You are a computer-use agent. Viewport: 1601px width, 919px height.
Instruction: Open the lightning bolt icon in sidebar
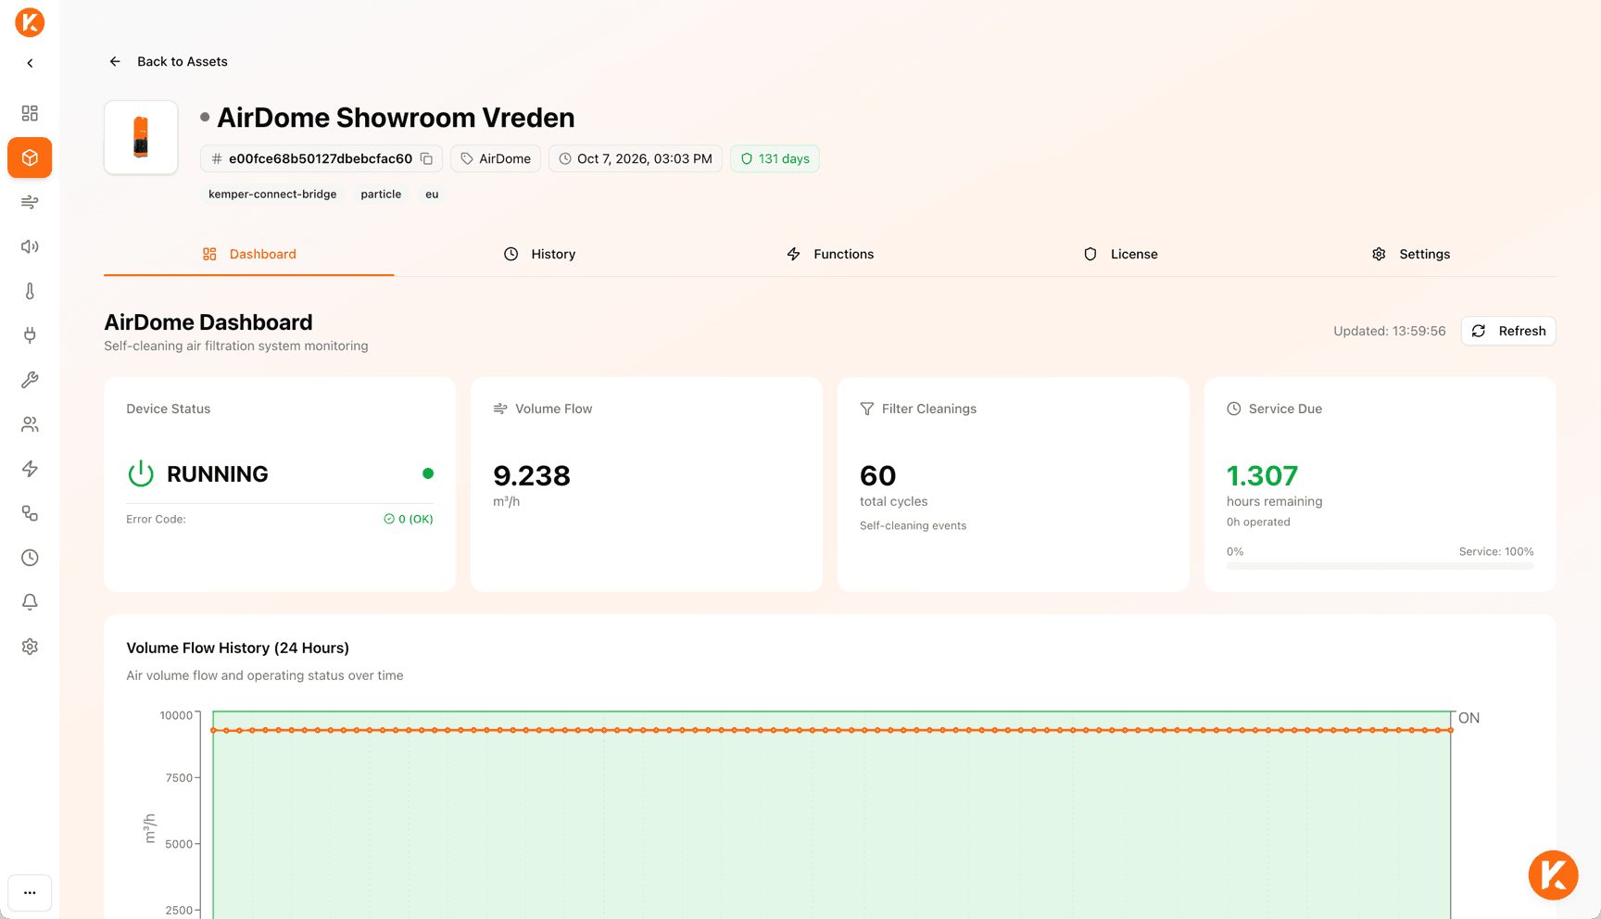[x=30, y=469]
